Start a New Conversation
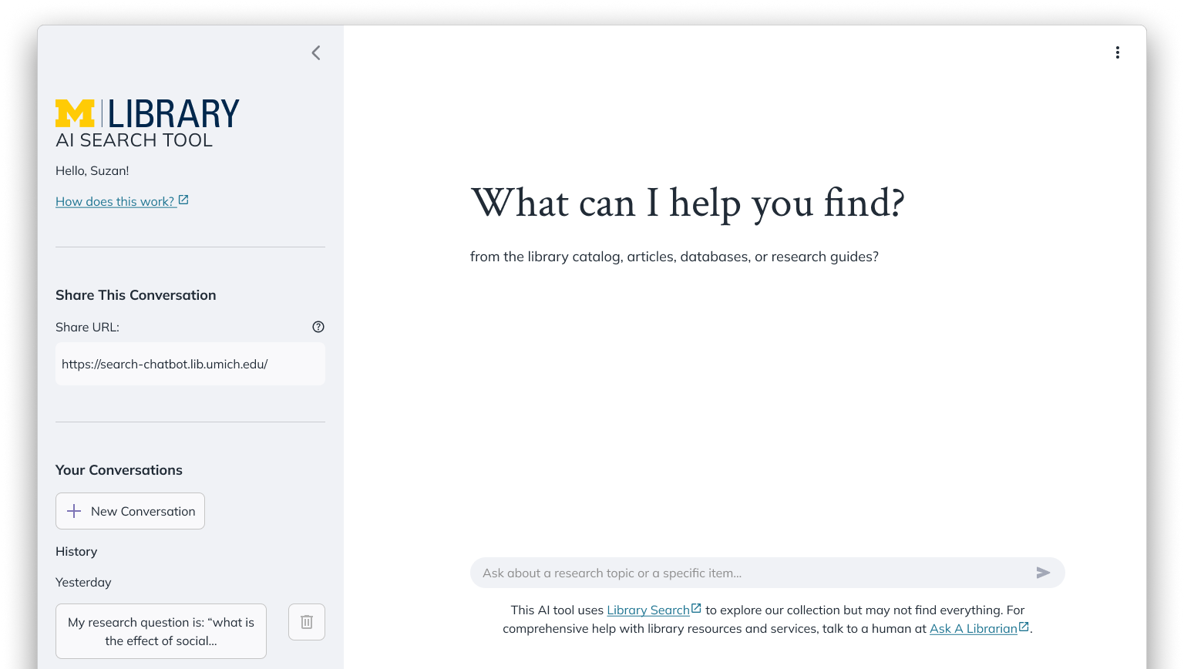Image resolution: width=1184 pixels, height=669 pixels. coord(130,511)
